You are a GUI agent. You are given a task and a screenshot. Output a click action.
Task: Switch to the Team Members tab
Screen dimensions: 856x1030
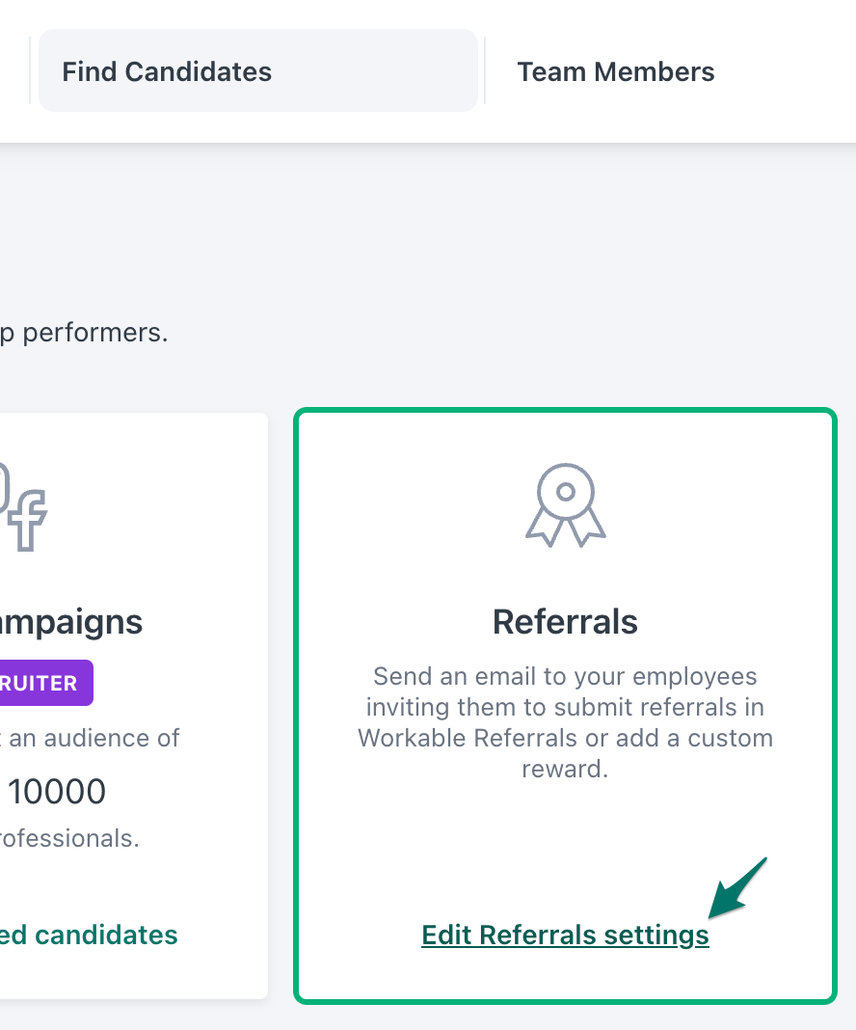click(616, 71)
